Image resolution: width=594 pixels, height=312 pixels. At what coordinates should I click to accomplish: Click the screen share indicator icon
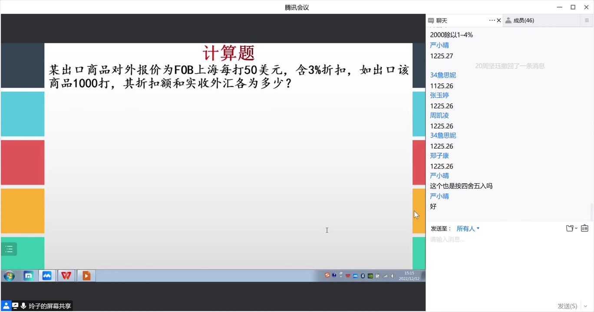pos(15,305)
